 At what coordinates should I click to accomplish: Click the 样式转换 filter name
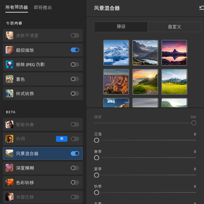click(25, 94)
